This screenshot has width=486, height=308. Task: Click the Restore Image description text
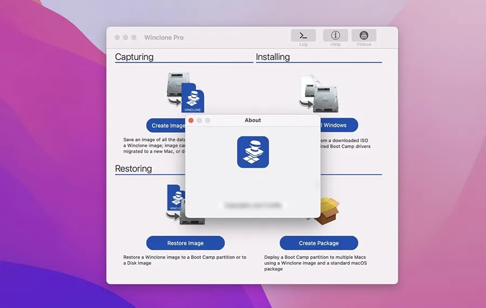point(184,260)
